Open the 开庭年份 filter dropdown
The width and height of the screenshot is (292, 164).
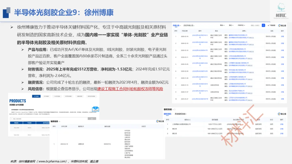[241, 25]
